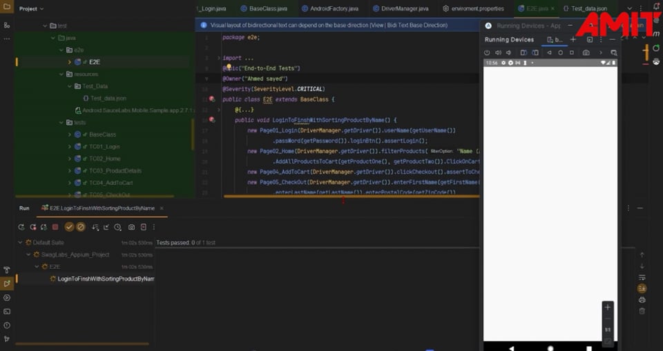Set device zoom to 1:1
Image resolution: width=663 pixels, height=351 pixels.
(x=608, y=330)
